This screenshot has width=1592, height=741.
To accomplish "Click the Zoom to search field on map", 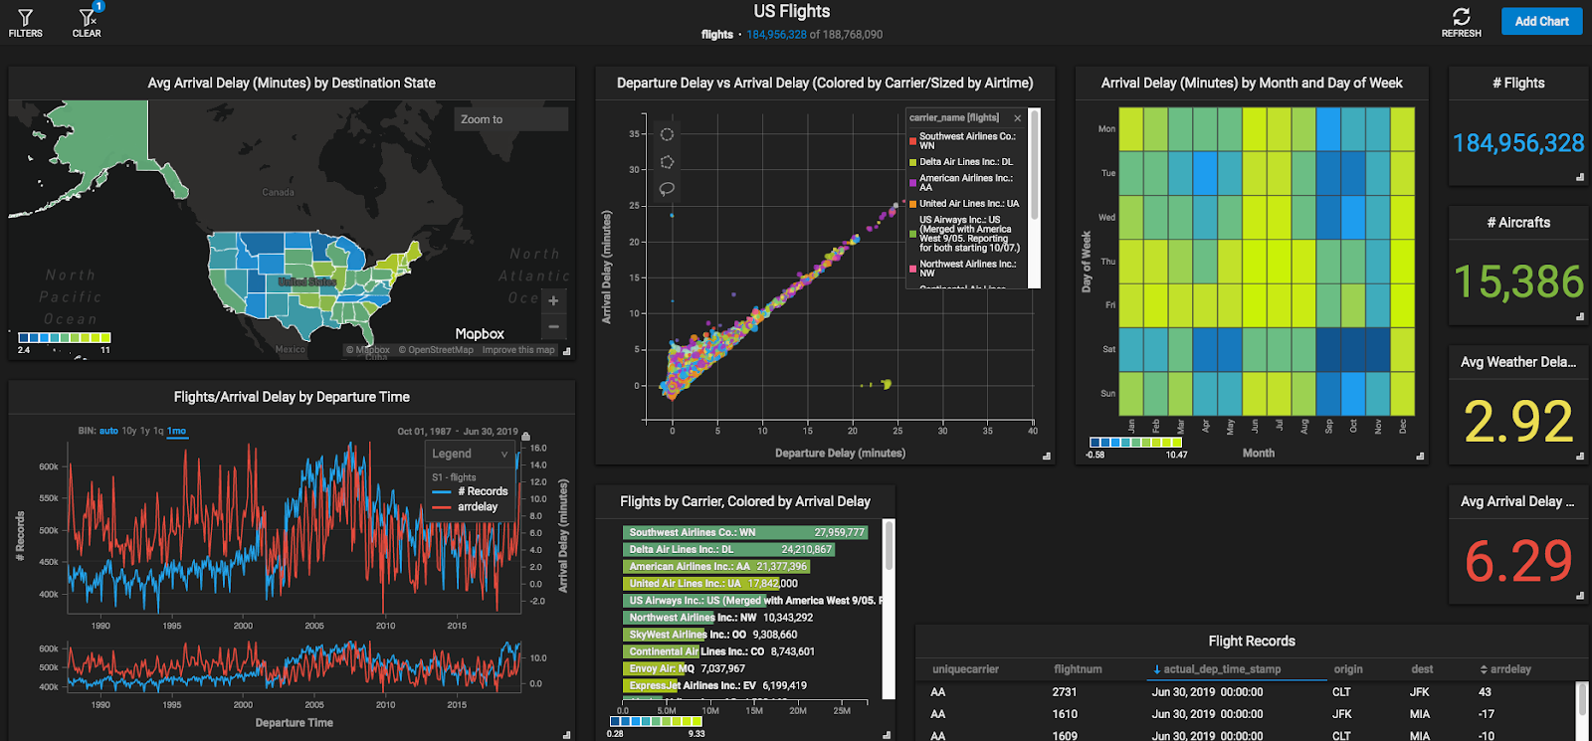I will coord(510,119).
